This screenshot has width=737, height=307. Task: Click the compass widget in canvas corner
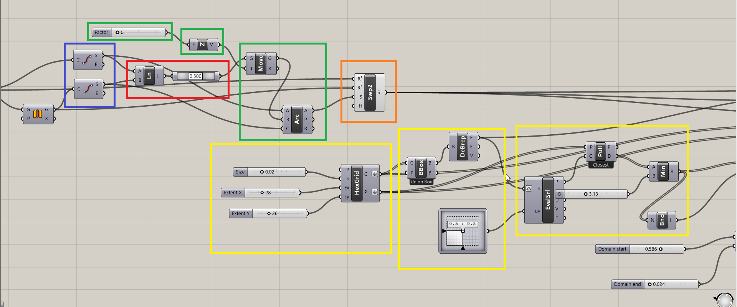725,300
